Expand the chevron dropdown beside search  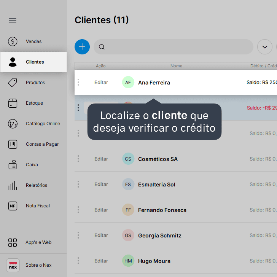265,47
